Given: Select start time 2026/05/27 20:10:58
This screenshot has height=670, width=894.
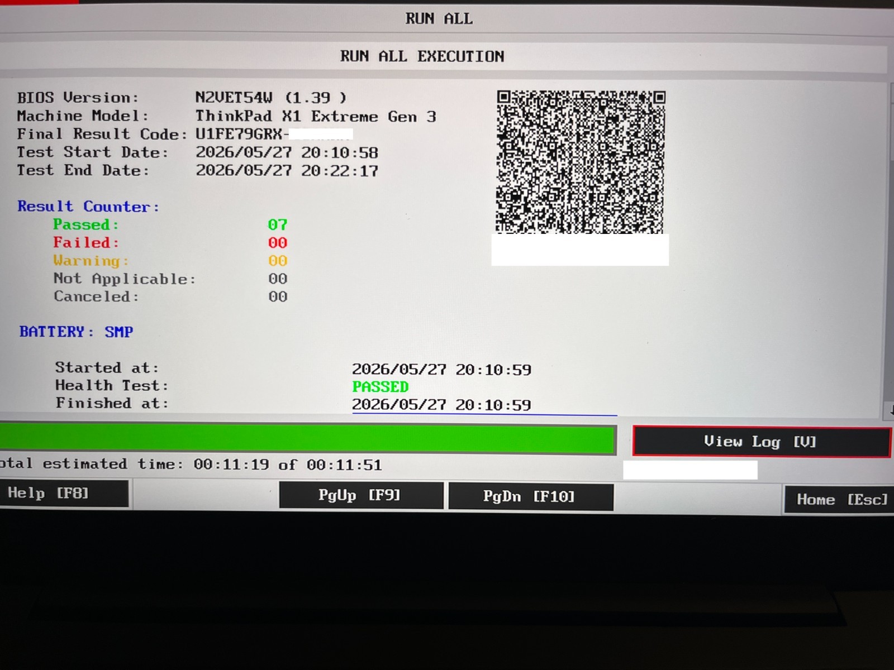Looking at the screenshot, I should 287,153.
